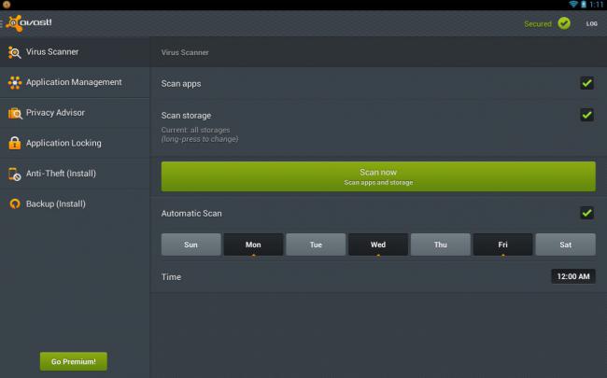Click Scan storage label text
The height and width of the screenshot is (378, 607).
[186, 116]
